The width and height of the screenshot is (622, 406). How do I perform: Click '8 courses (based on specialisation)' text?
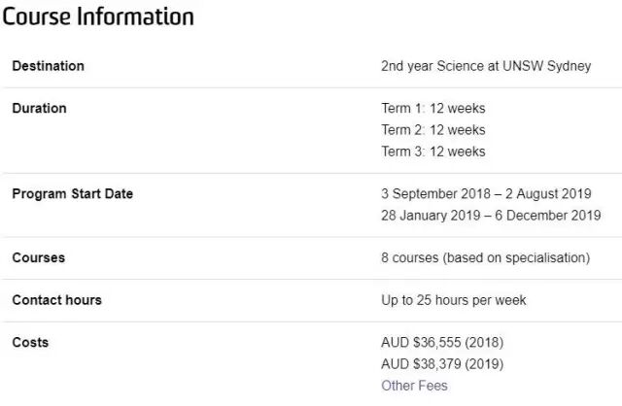coord(485,258)
